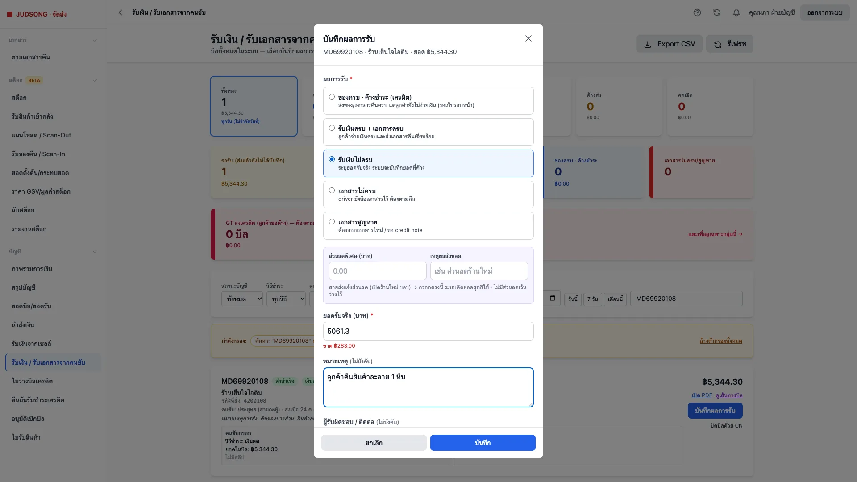Collapse the เอกสาร sidebar section chevron
857x482 pixels.
[x=95, y=40]
